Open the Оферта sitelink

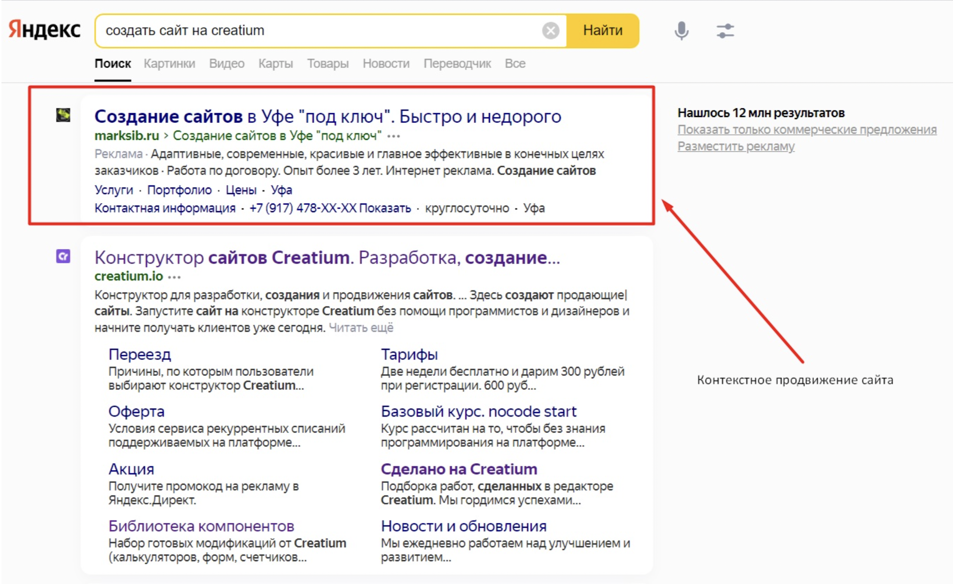point(136,412)
